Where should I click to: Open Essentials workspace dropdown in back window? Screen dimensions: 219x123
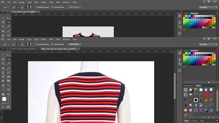coord(208,7)
